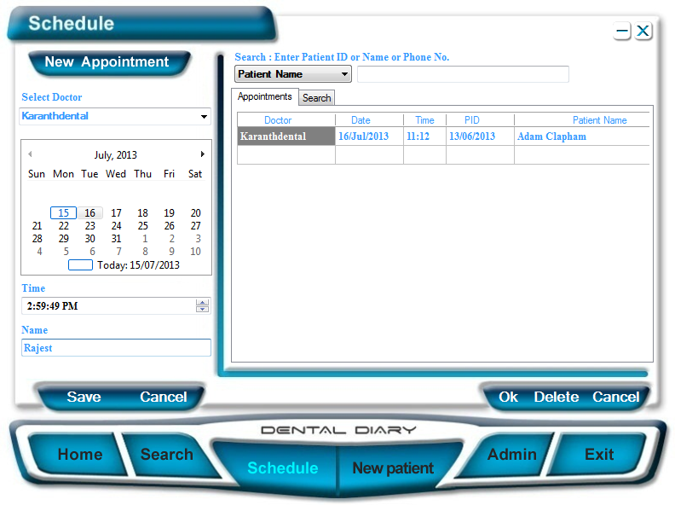Screen dimensions: 675x505
Task: Switch to the Search tab
Action: tap(316, 98)
